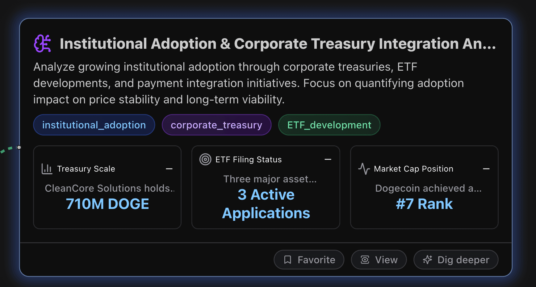Click the Dig deeper button

[x=455, y=260]
